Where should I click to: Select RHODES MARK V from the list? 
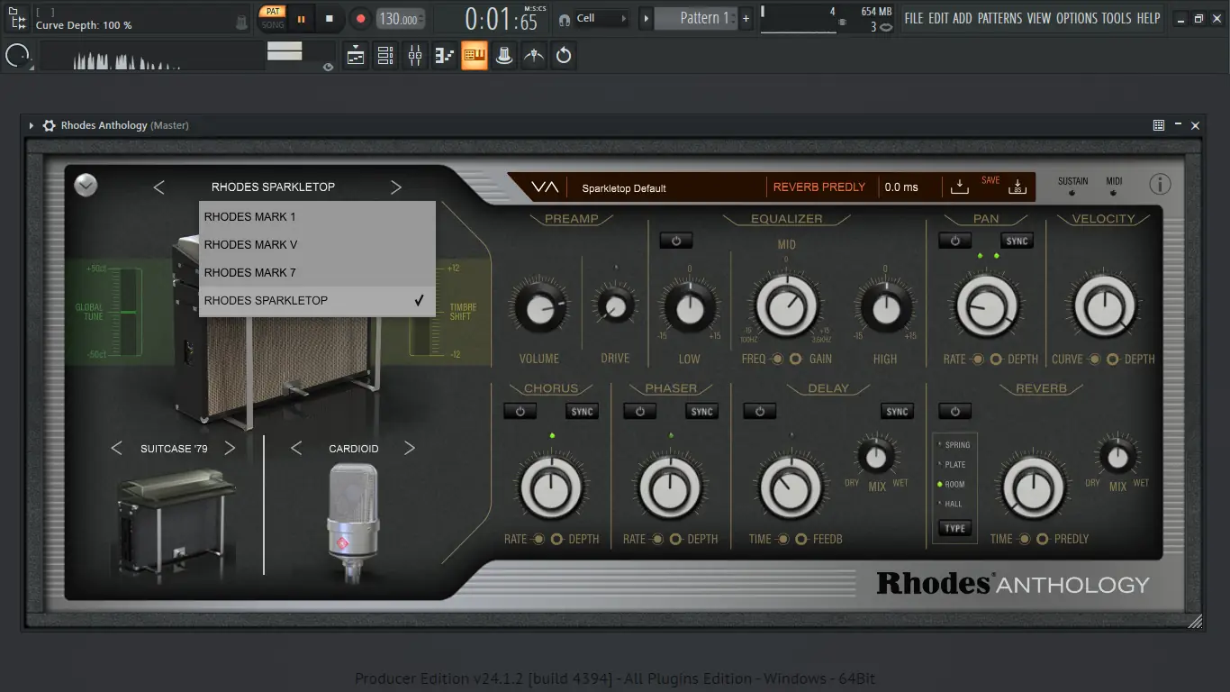coord(317,244)
